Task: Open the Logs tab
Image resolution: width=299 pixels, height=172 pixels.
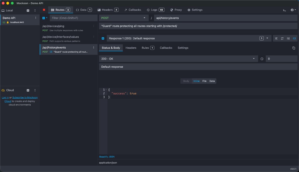Action: (156, 10)
